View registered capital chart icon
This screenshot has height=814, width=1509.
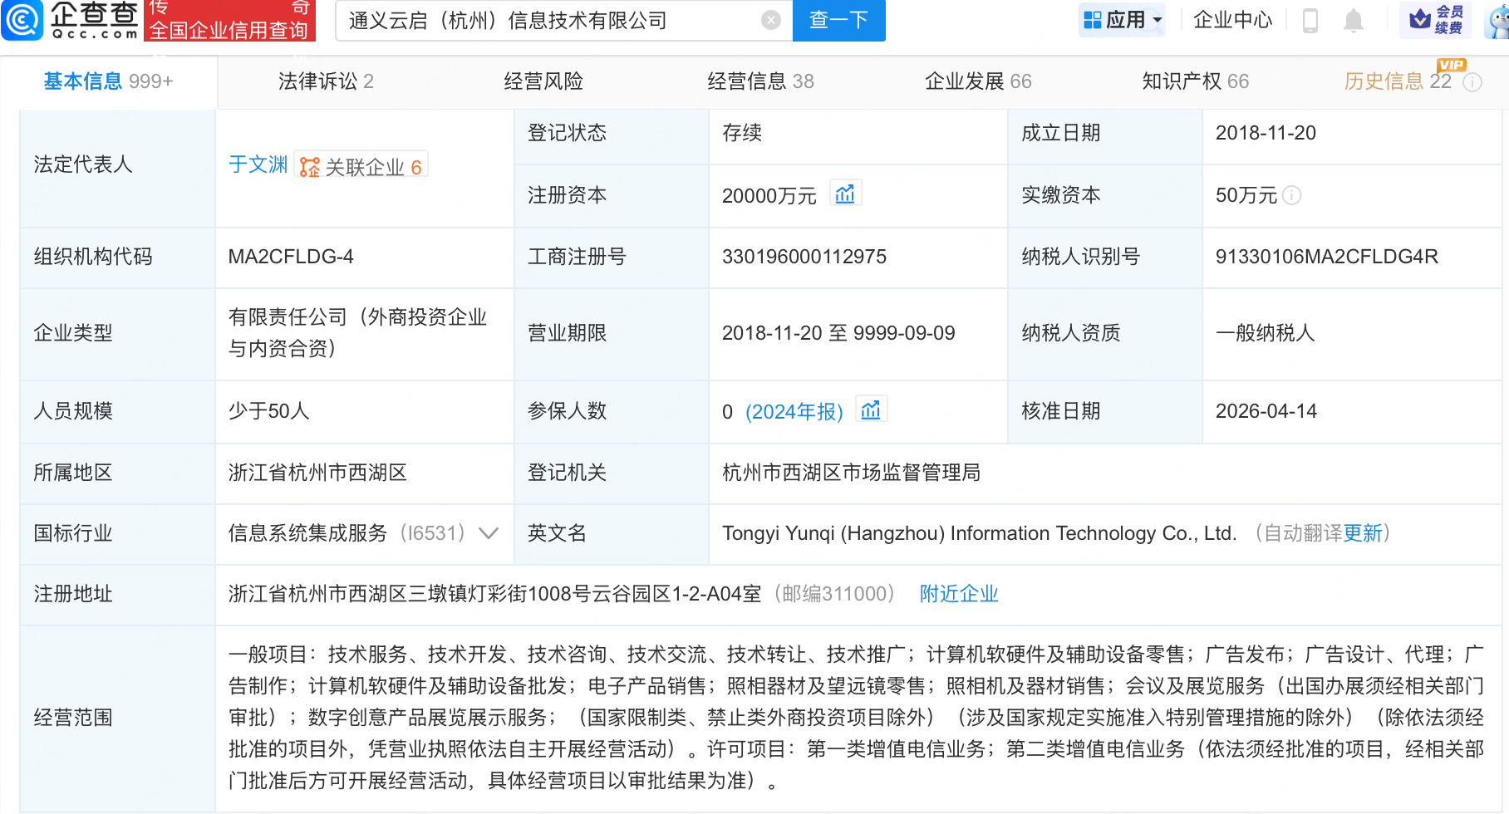[846, 192]
